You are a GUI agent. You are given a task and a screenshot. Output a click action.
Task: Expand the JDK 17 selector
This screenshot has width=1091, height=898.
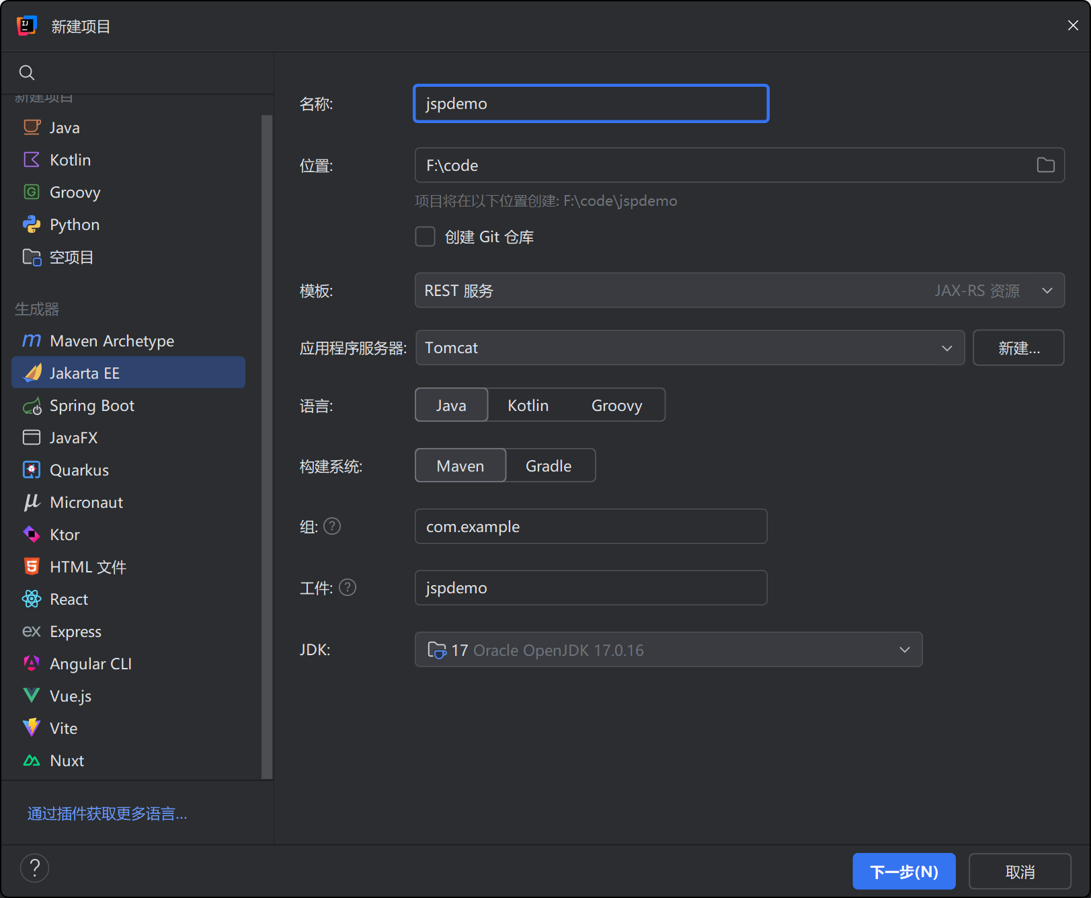pyautogui.click(x=669, y=650)
